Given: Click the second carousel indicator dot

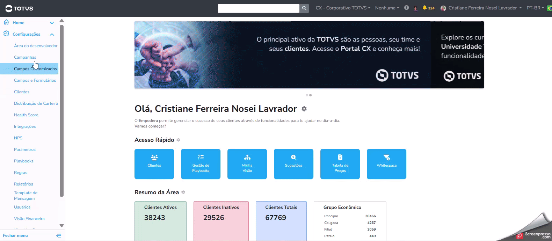Looking at the screenshot, I should 310,95.
